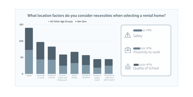
Task: Click the Access to public transit bar
Action: click(97, 66)
